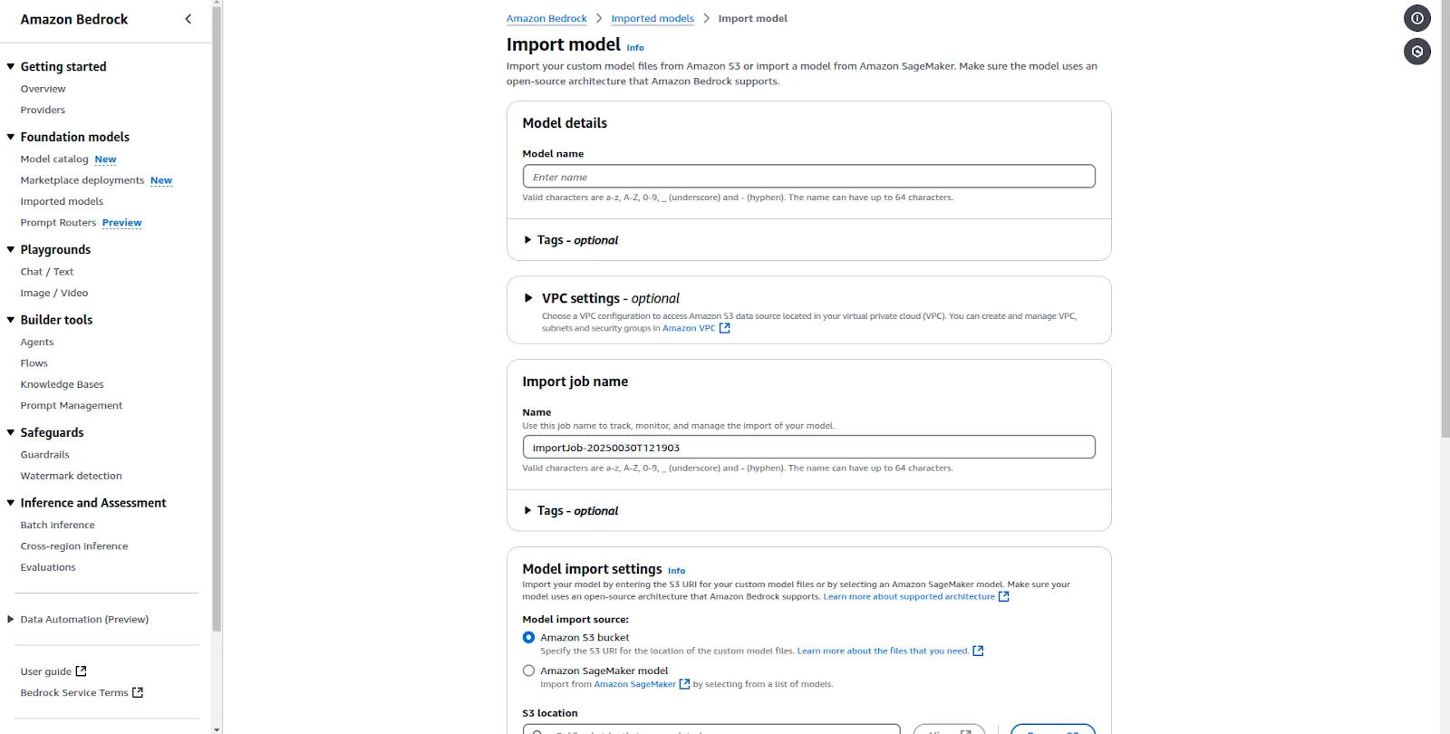Viewport: 1450px width, 734px height.
Task: Open the info panel circle icon
Action: 1417,18
